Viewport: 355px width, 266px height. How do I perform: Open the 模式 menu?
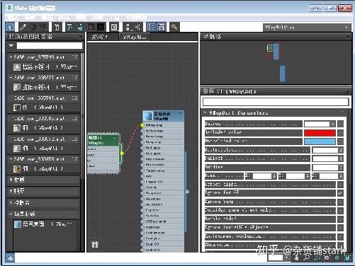(13, 17)
